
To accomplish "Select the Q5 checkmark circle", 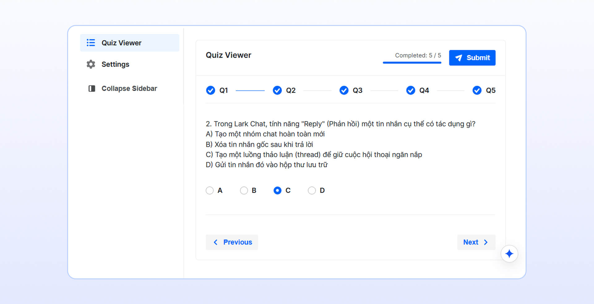I will tap(477, 90).
